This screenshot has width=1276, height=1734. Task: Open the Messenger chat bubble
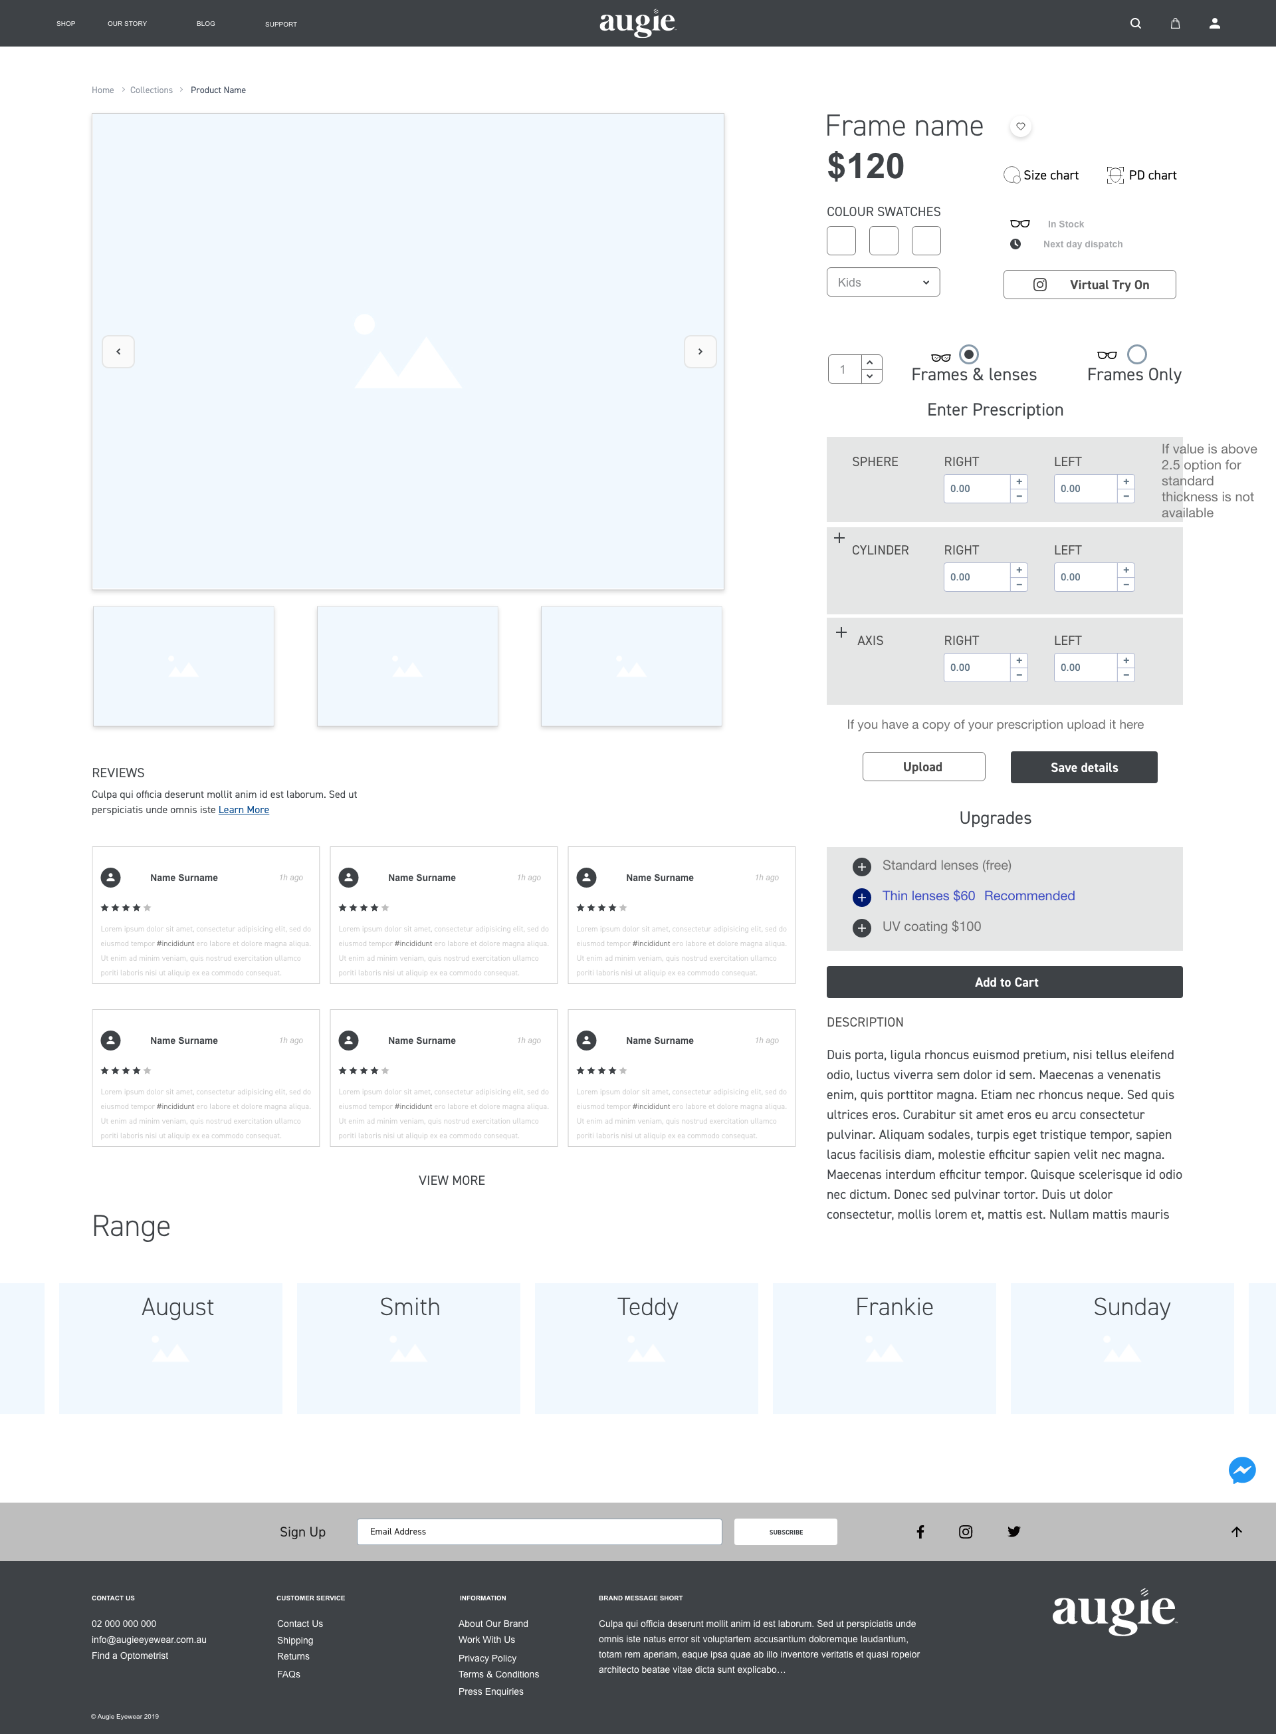[x=1241, y=1470]
